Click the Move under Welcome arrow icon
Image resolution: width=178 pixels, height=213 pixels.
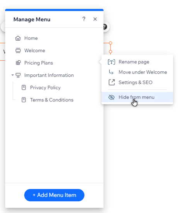tap(111, 72)
